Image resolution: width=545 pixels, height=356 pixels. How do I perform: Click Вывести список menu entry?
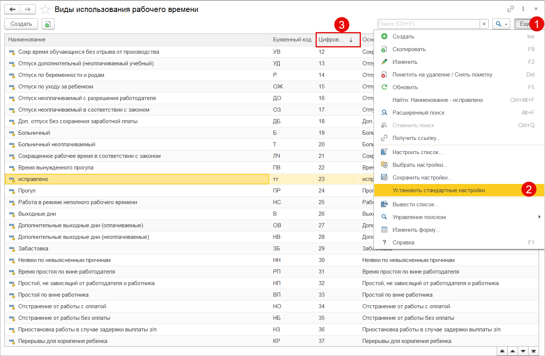point(415,204)
